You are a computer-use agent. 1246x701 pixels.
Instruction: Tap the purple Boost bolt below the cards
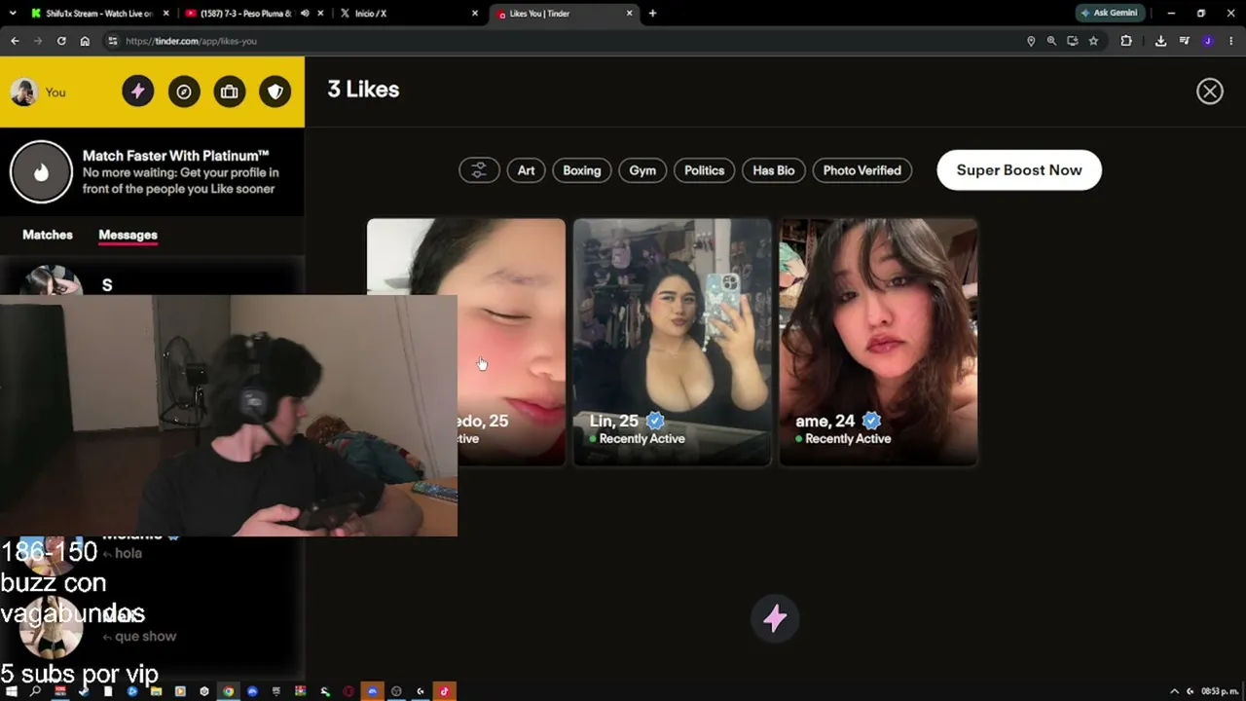[x=775, y=618]
